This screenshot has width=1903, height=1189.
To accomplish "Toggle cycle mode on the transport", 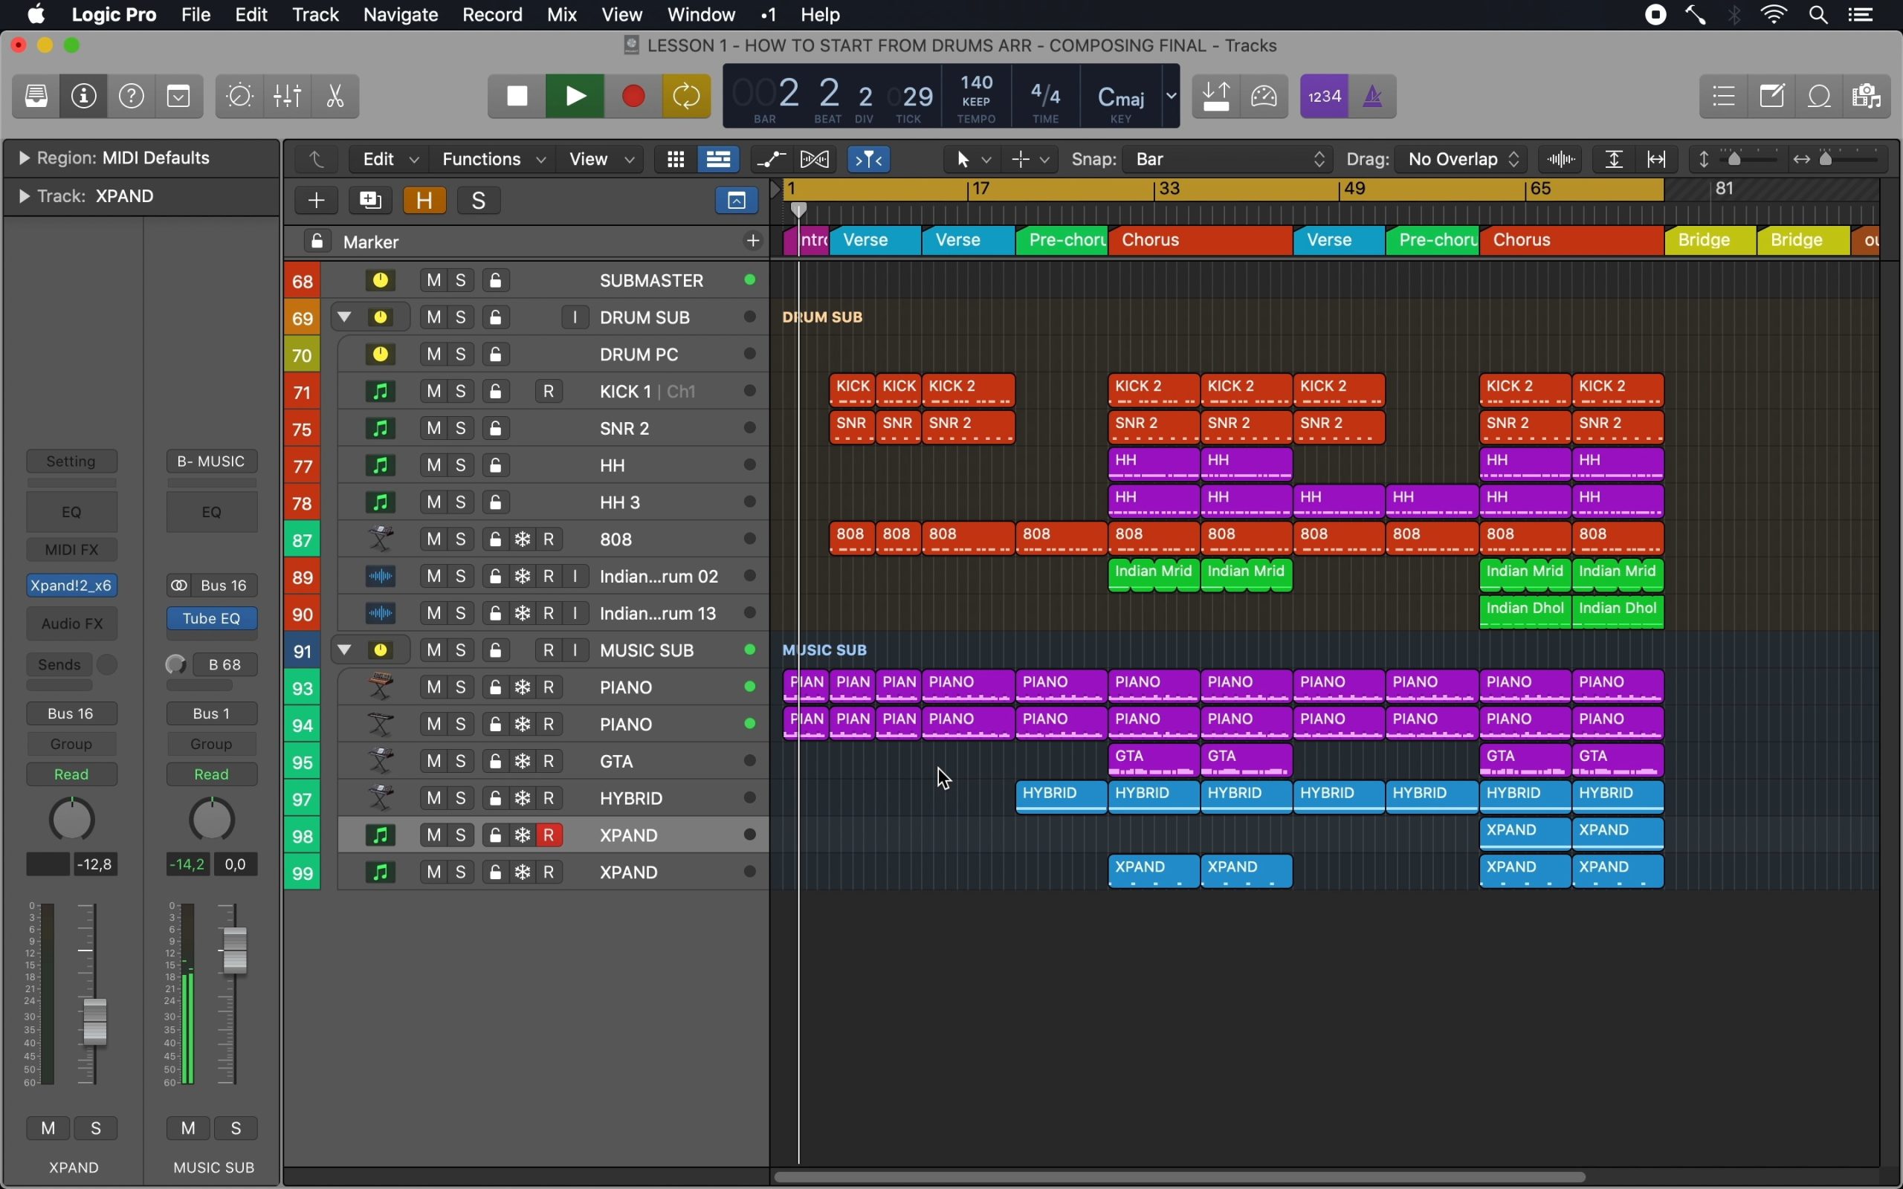I will pyautogui.click(x=685, y=97).
